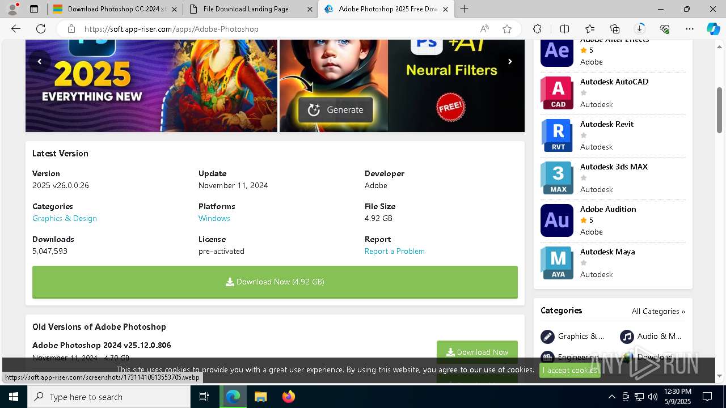Show previous carousel screenshot arrow
Screen dimensions: 726x408
(x=40, y=62)
